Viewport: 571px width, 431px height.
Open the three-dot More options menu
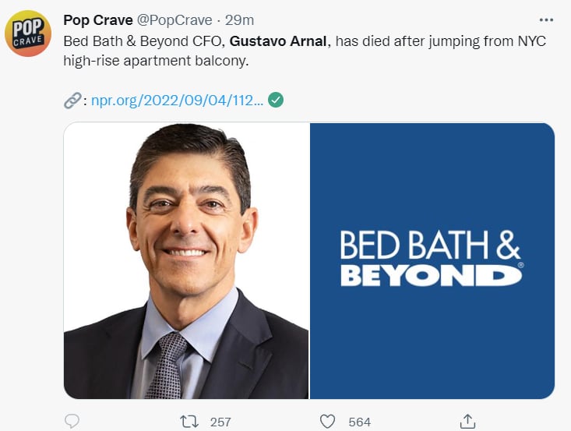click(546, 20)
